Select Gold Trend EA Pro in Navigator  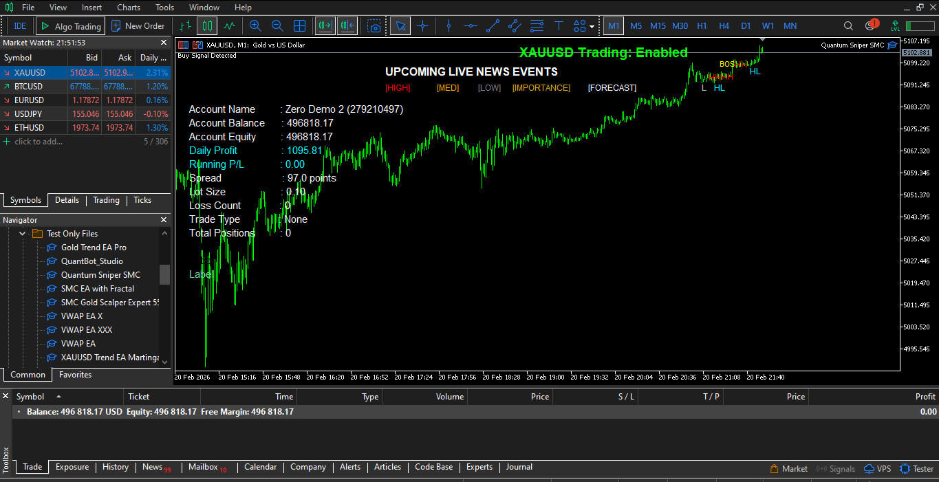94,248
